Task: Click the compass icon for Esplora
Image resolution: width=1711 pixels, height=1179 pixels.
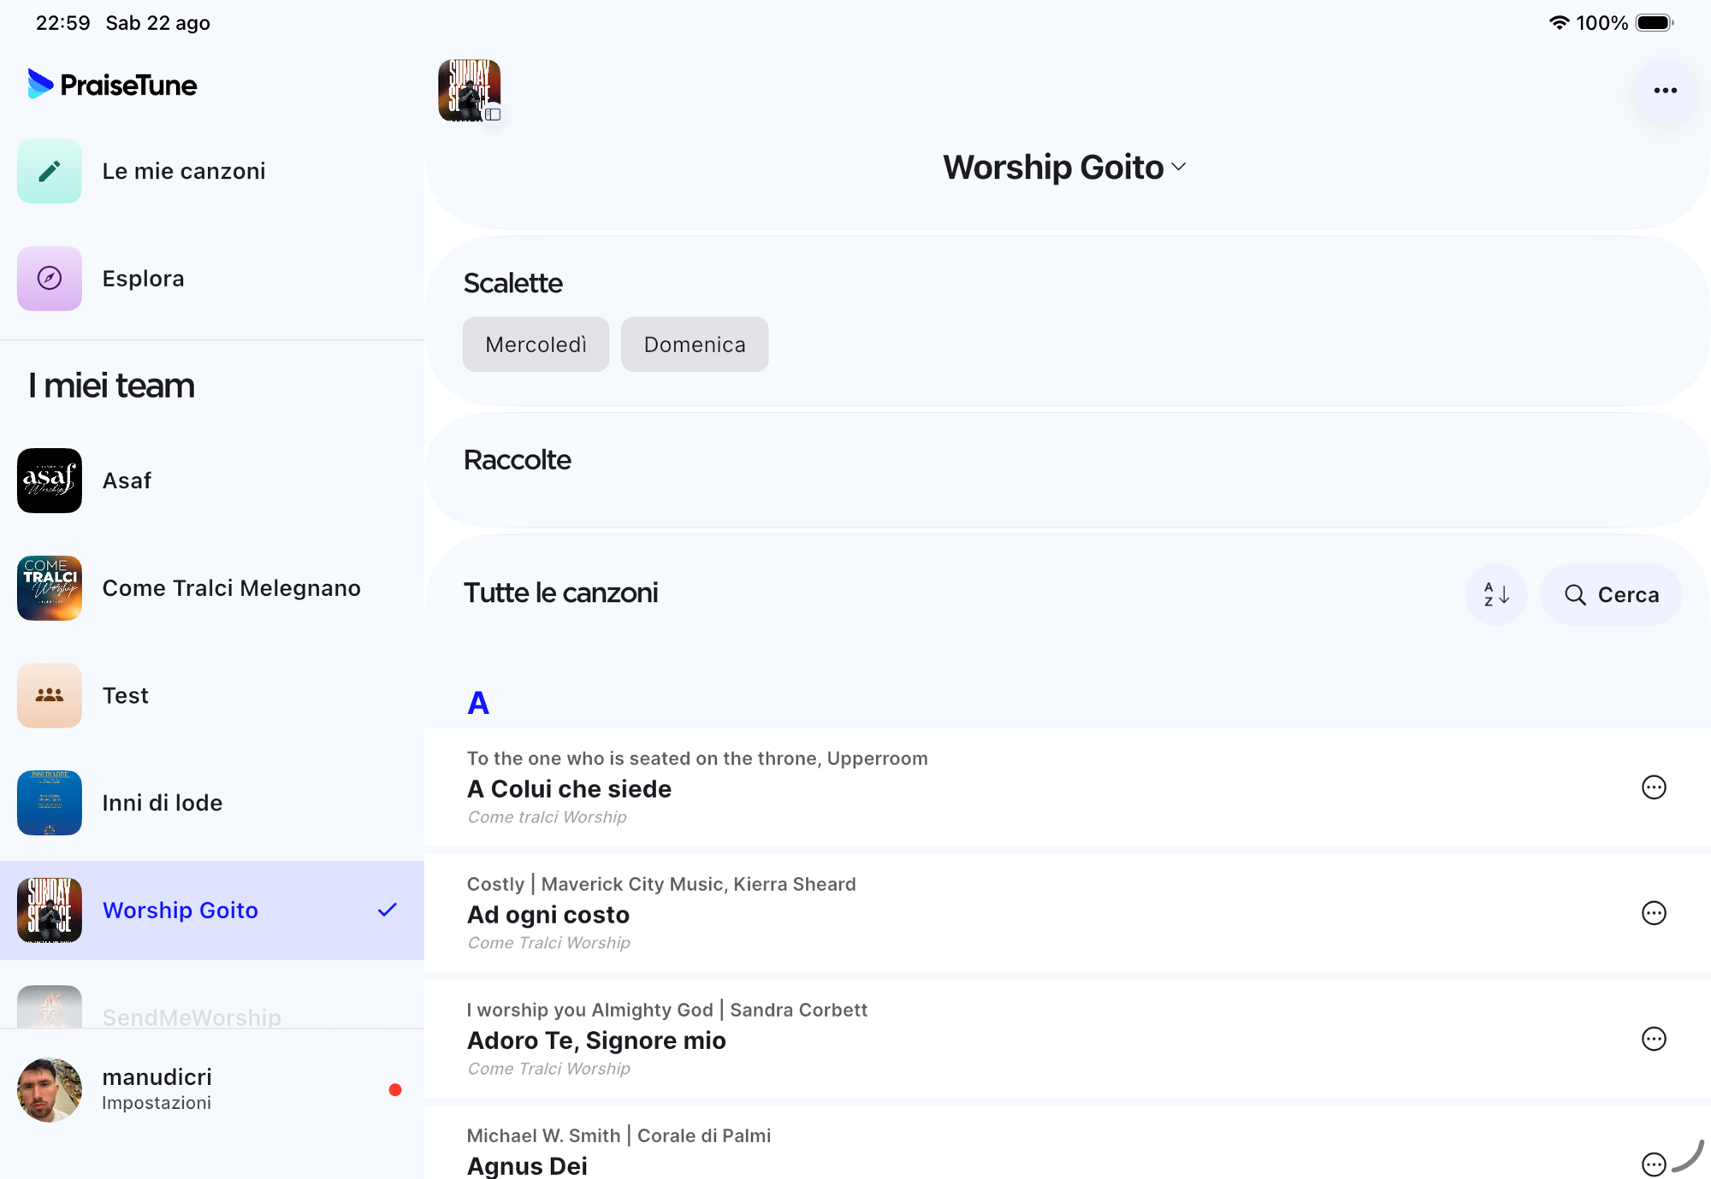Action: coord(50,278)
